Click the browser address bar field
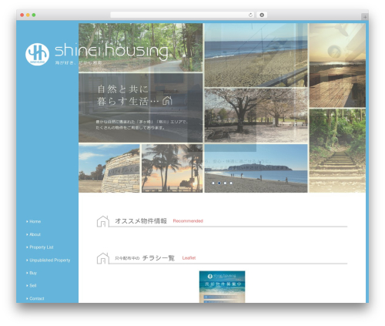 click(182, 15)
